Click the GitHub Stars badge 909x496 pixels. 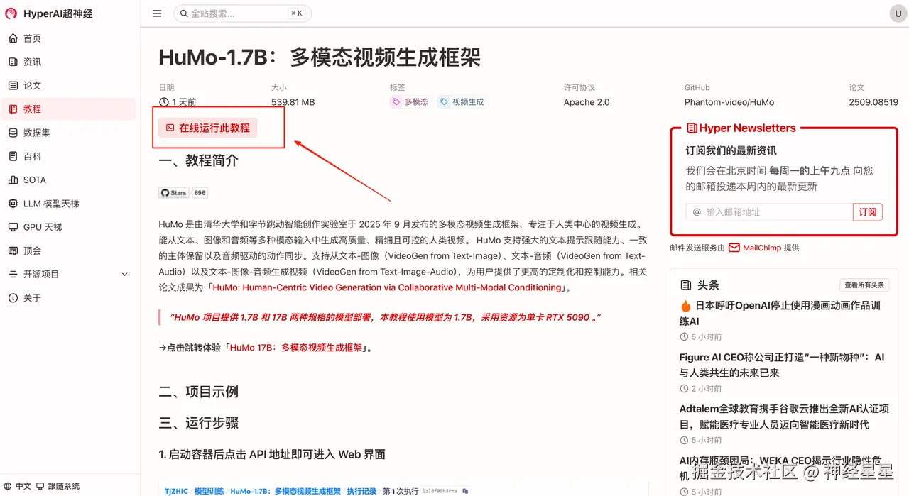[x=183, y=192]
